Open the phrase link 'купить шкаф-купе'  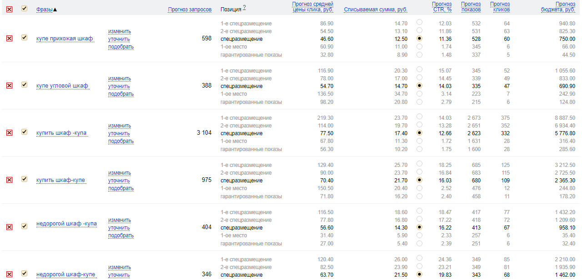tap(60, 181)
